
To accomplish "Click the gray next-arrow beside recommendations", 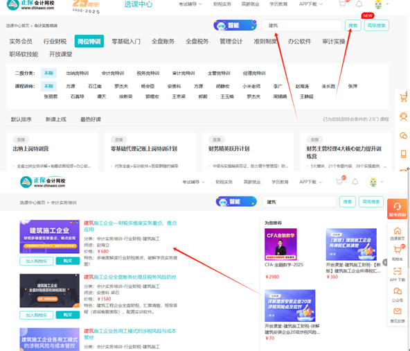I will point(385,262).
